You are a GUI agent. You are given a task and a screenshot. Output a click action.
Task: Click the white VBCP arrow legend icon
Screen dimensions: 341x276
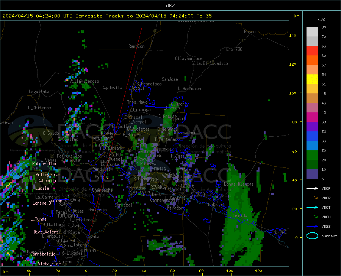point(312,188)
